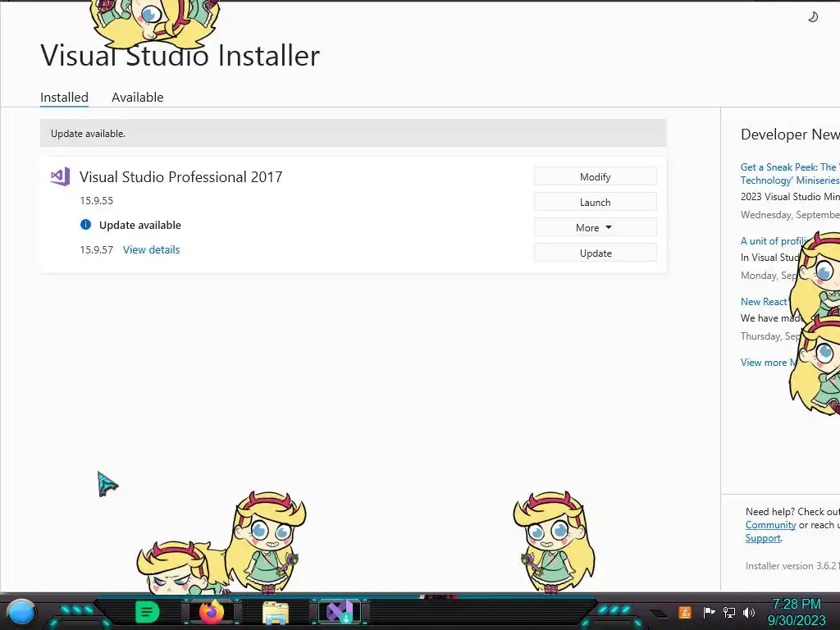Switch to the Installed tab

coord(64,98)
